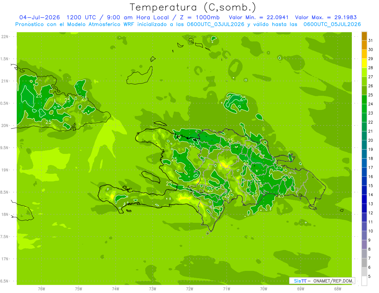Click the legend value '27'
The height and width of the screenshot is (293, 379).
[371, 77]
